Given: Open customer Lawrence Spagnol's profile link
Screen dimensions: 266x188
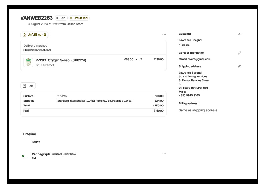Looking at the screenshot, I should (190, 40).
